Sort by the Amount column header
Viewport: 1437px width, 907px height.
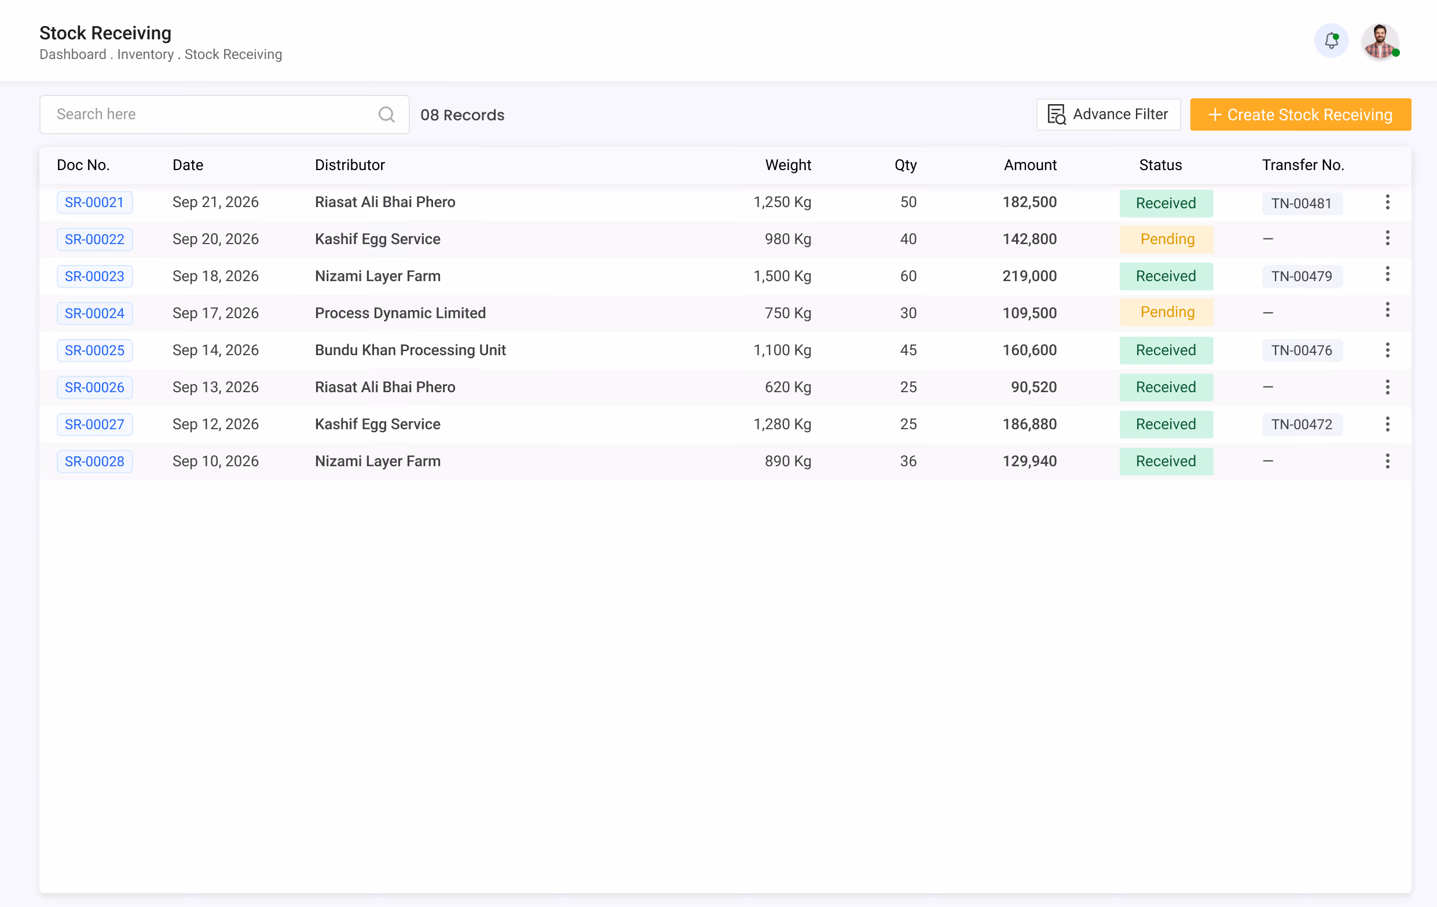[1030, 165]
